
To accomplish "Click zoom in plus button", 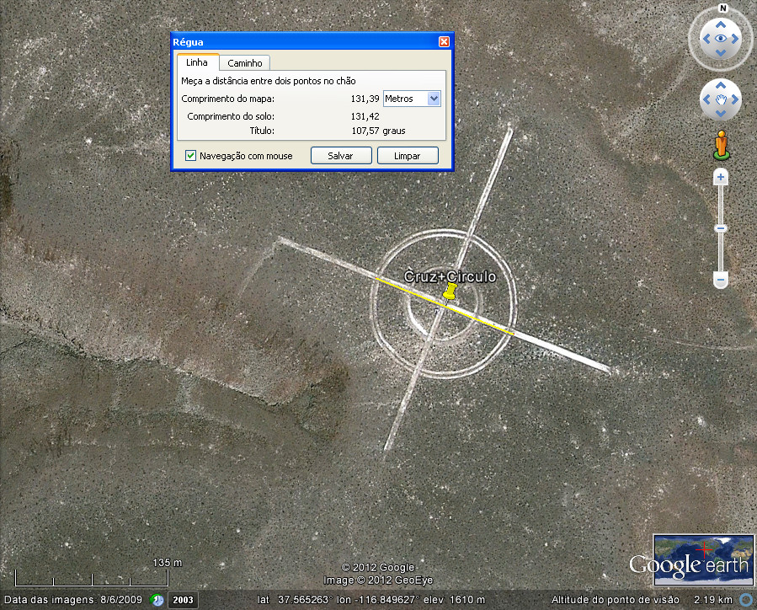I will (x=721, y=177).
